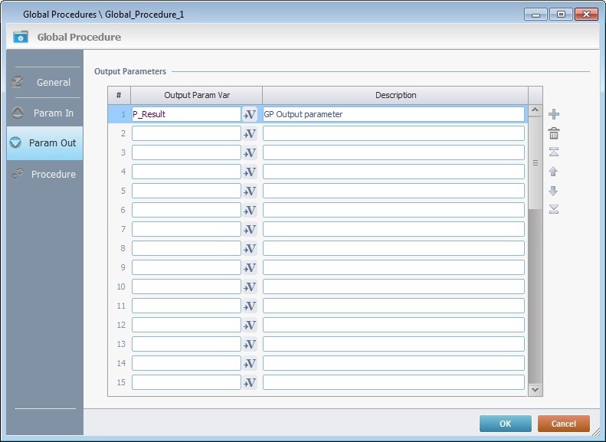Open variable picker for row 15
This screenshot has width=606, height=442.
(250, 382)
